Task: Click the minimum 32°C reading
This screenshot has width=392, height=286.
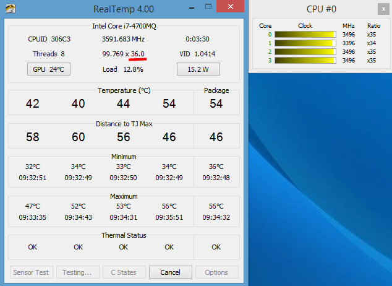Action: click(33, 167)
